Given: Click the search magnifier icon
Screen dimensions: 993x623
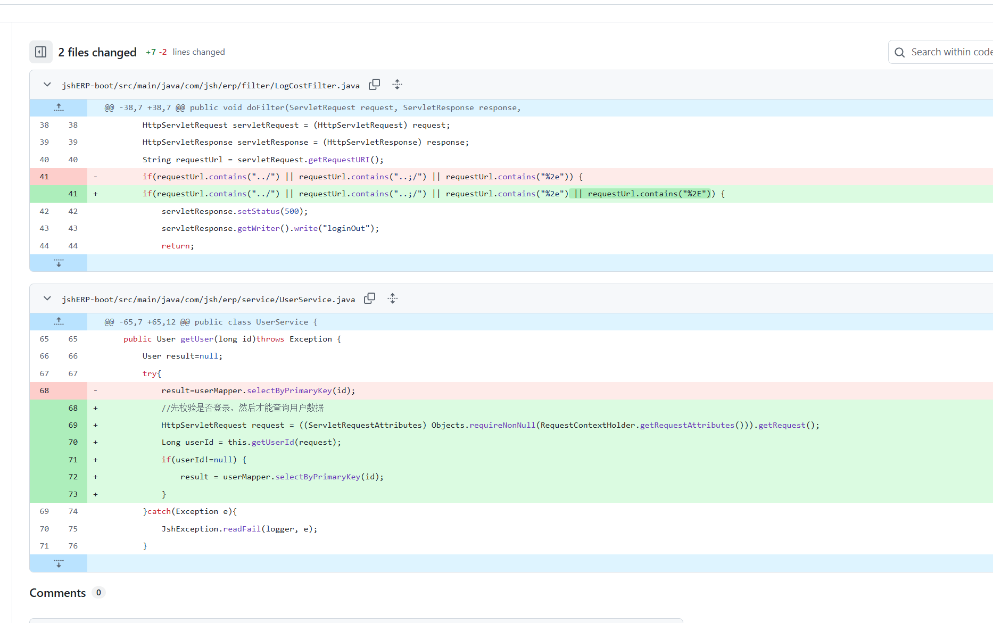Looking at the screenshot, I should click(900, 52).
